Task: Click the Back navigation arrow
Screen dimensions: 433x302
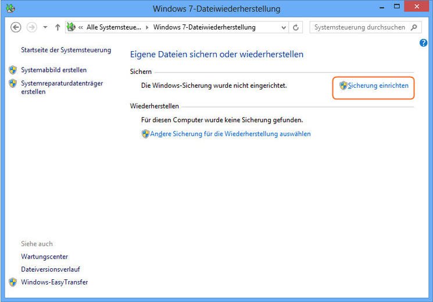Action: click(16, 27)
